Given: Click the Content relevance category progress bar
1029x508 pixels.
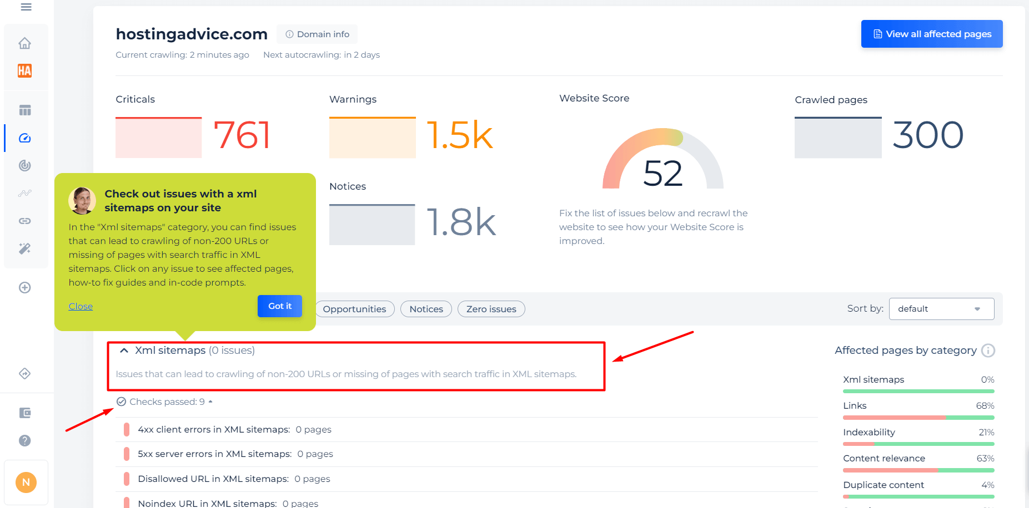Looking at the screenshot, I should (x=918, y=470).
